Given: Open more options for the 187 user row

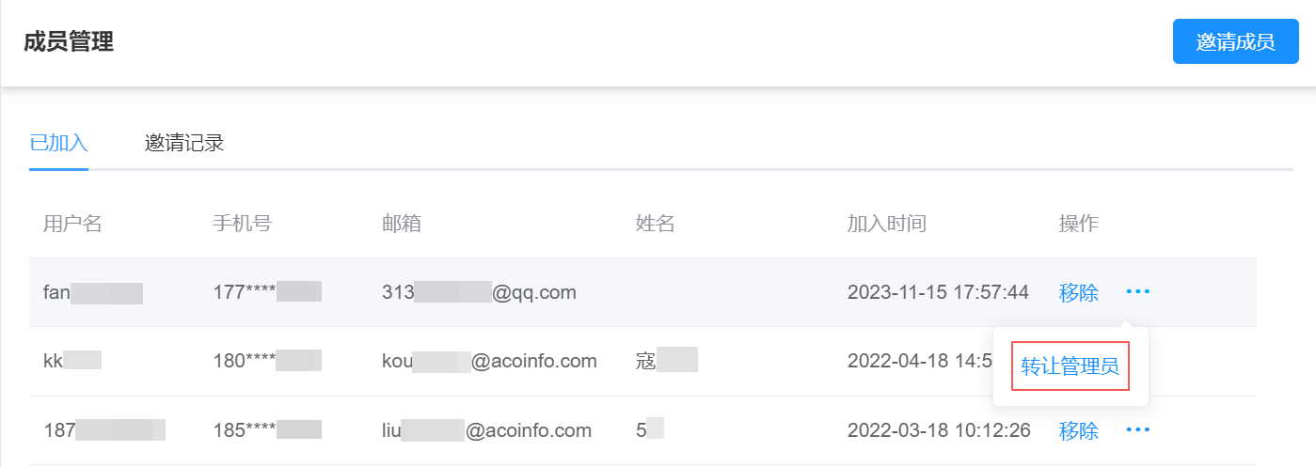Looking at the screenshot, I should point(1137,430).
